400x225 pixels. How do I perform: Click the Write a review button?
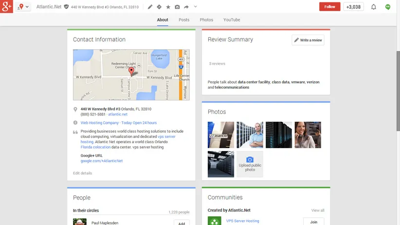coord(308,40)
